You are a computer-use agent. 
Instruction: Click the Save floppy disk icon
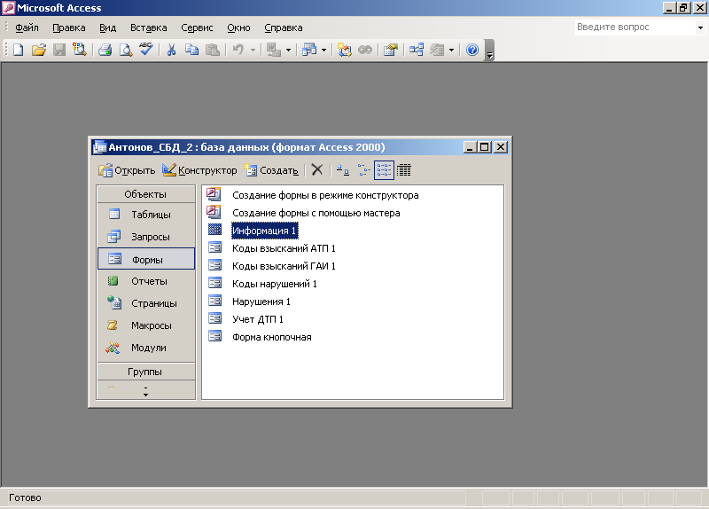pyautogui.click(x=59, y=50)
